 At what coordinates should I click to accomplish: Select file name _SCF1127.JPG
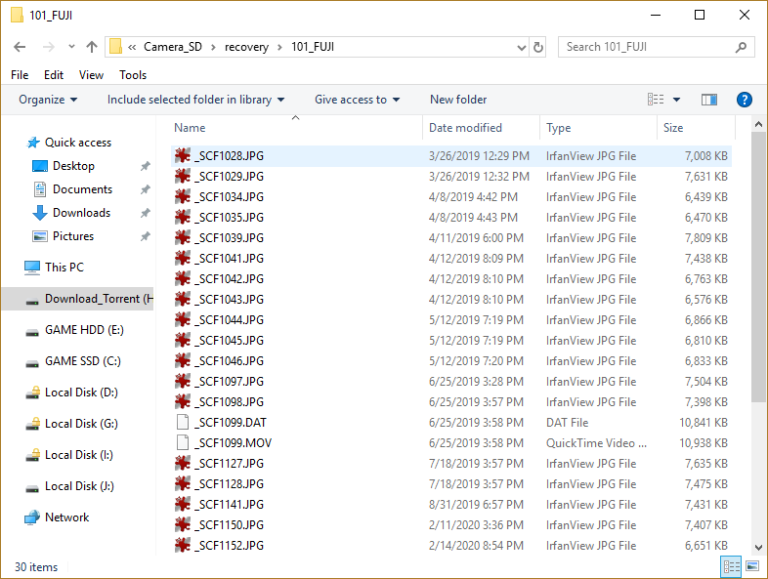click(230, 464)
